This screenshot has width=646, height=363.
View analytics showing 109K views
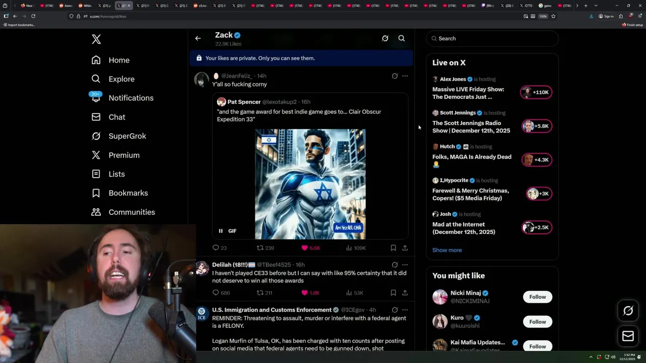coord(356,248)
